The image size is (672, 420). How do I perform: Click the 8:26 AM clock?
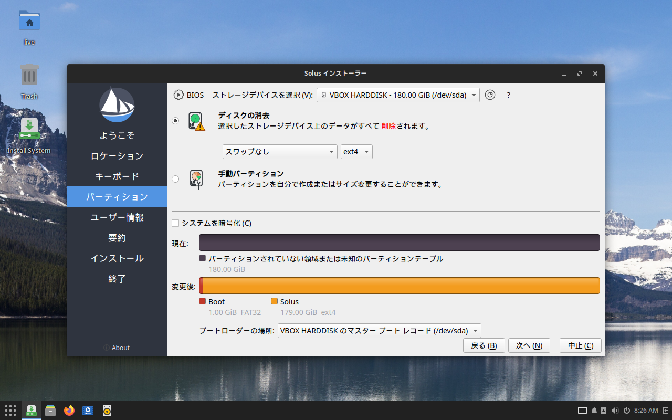(646, 411)
